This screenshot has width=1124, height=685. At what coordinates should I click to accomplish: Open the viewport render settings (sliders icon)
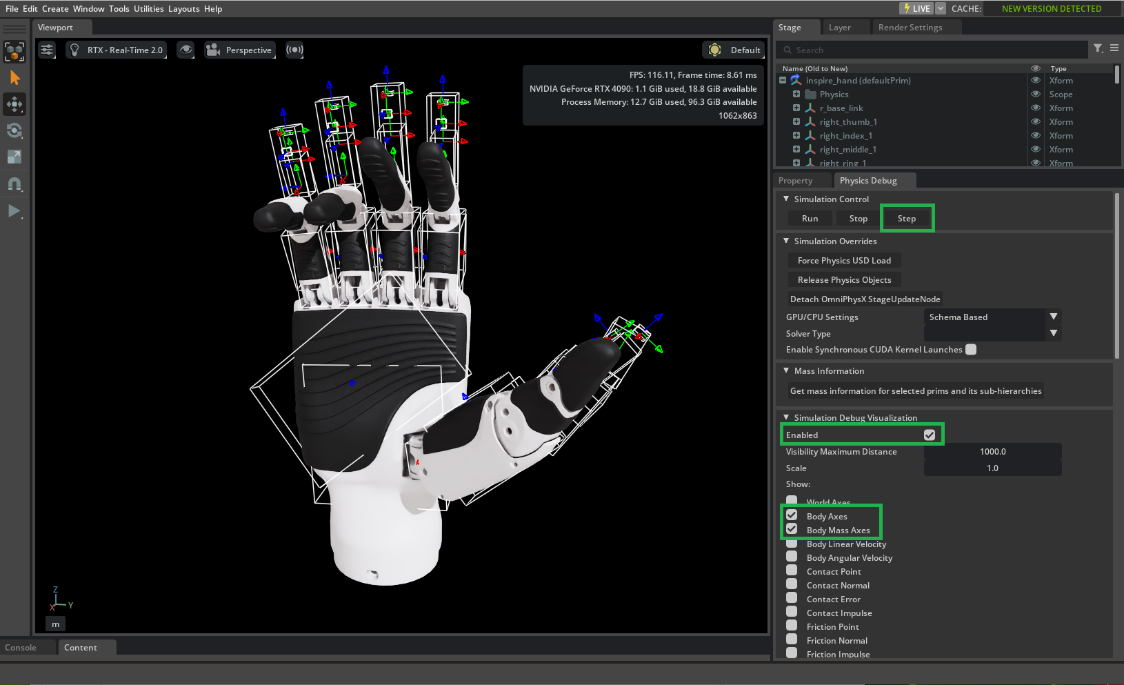coord(47,50)
